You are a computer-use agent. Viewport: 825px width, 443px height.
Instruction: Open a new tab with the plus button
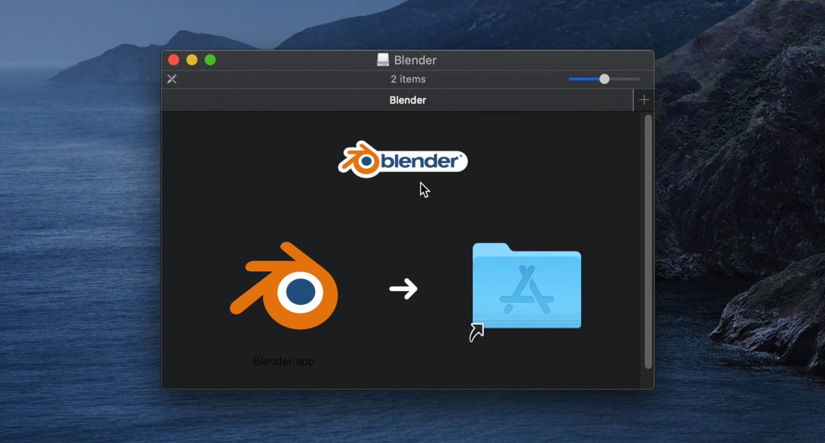(x=644, y=100)
